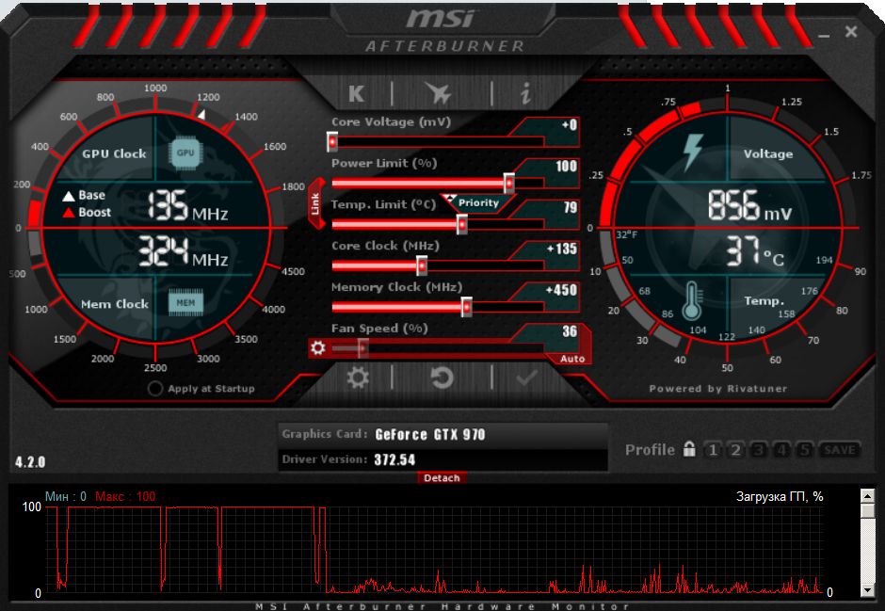
Task: Click the Power Limit slider handle
Action: click(509, 183)
